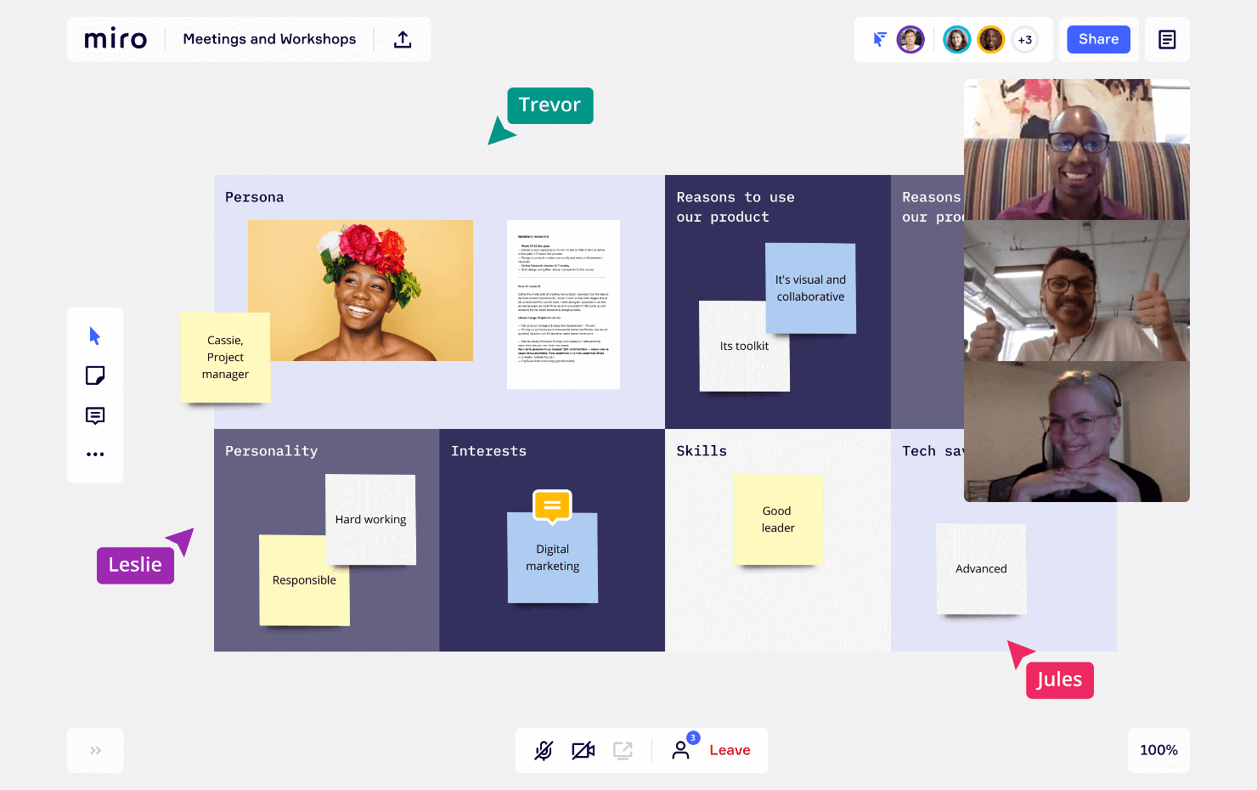Select the comment tool

(95, 415)
